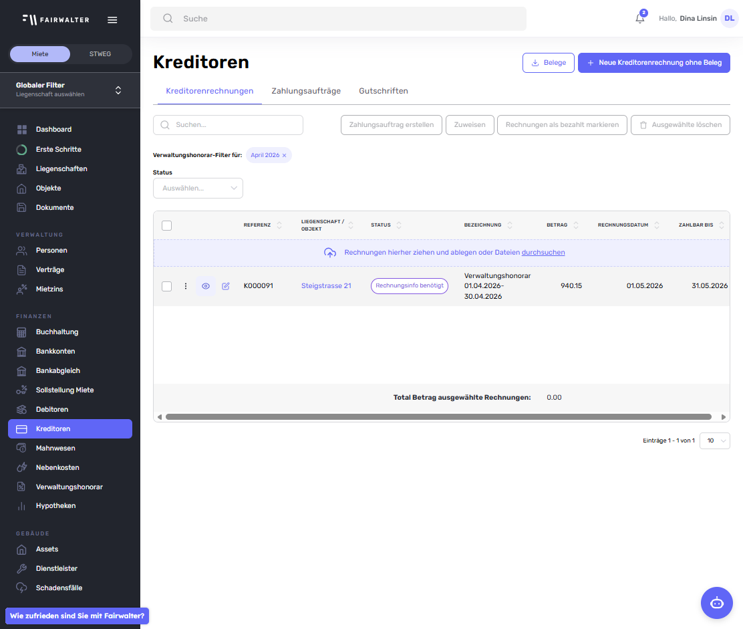The height and width of the screenshot is (629, 743).
Task: Open the page size dropdown showing 10
Action: click(x=714, y=441)
